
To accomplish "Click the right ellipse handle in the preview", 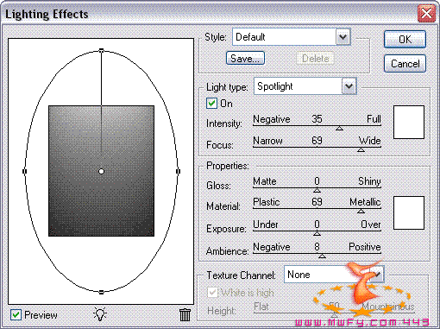I will 178,171.
